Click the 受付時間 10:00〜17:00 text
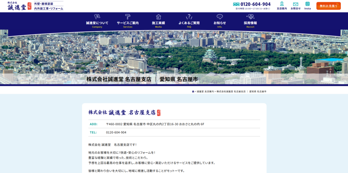The width and height of the screenshot is (348, 173). [x=253, y=8]
